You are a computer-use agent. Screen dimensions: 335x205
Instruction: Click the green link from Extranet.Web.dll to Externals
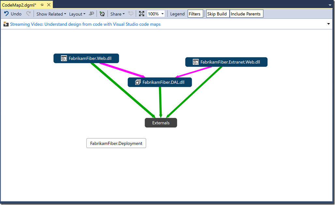(x=194, y=92)
